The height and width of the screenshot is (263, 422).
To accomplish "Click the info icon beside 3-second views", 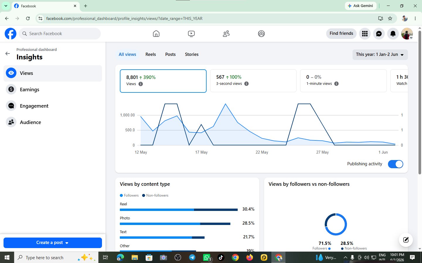I will [x=246, y=84].
